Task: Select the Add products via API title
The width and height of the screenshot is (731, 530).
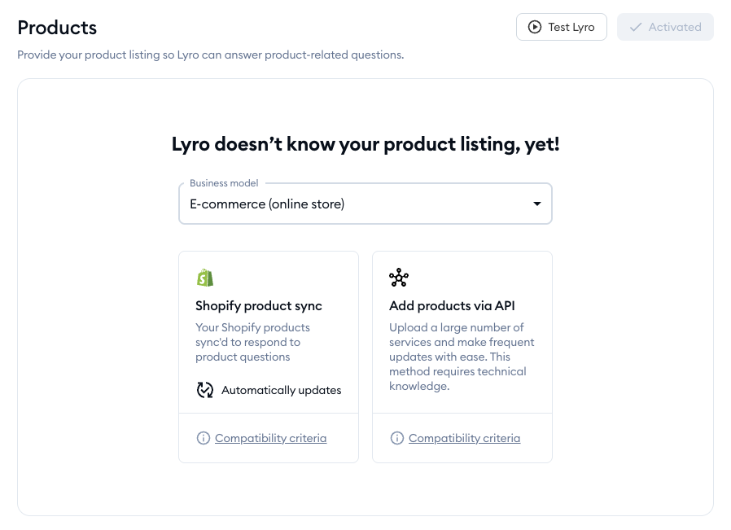Action: pos(452,306)
